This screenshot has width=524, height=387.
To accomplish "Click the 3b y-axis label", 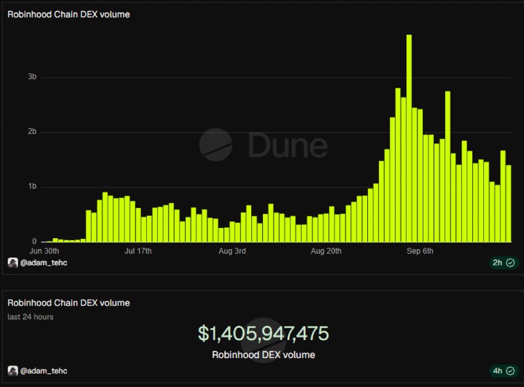I will (32, 77).
